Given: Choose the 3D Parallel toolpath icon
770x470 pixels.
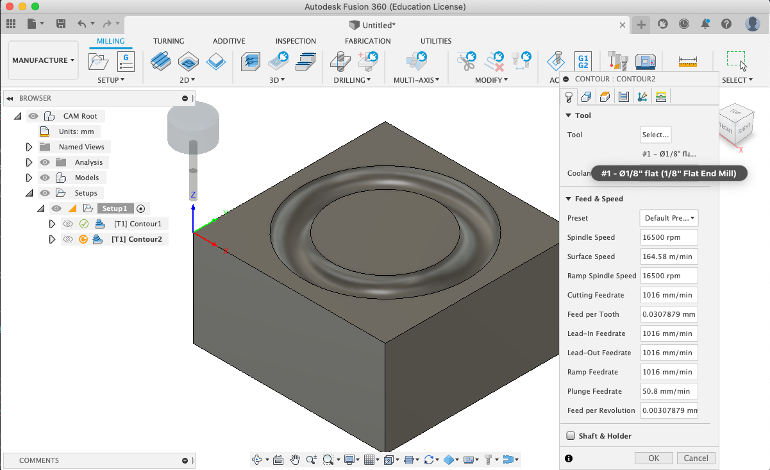Looking at the screenshot, I should point(306,62).
